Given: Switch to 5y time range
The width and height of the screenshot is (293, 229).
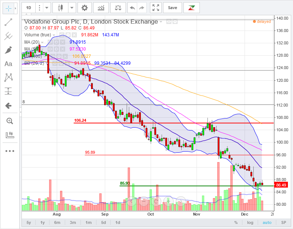Looking at the screenshot, I should (29, 222).
